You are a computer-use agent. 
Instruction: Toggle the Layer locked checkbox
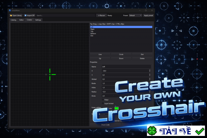(x=103, y=103)
